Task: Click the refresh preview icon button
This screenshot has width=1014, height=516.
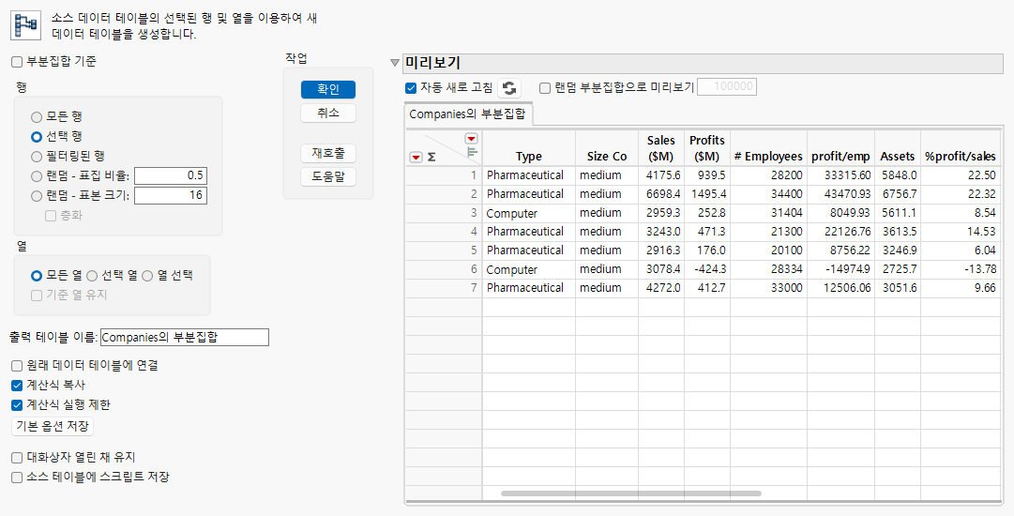Action: [509, 87]
